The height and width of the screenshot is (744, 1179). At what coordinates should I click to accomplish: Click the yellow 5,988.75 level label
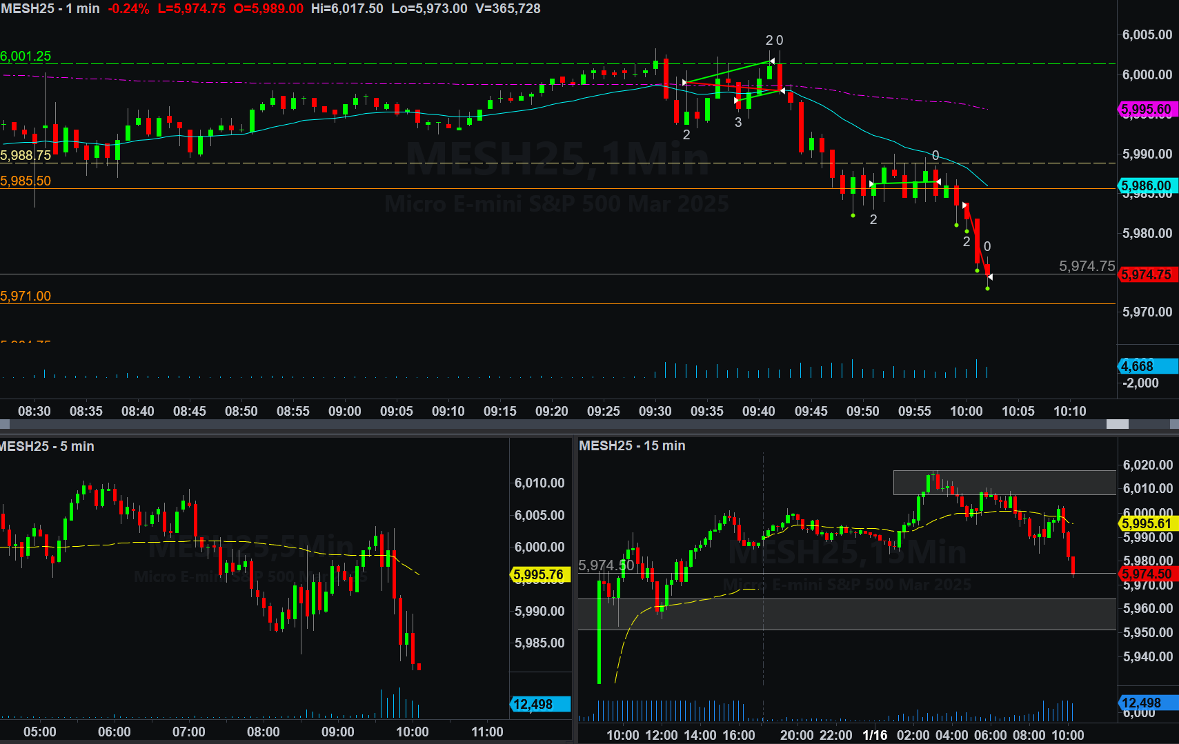[x=26, y=155]
